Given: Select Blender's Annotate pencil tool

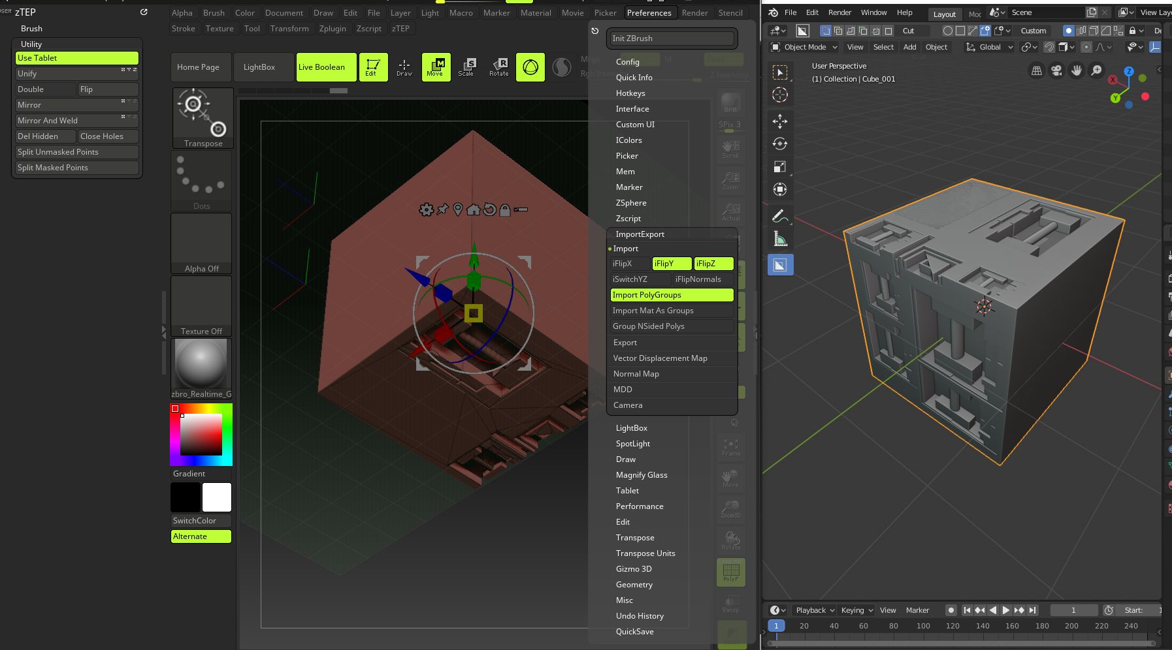Looking at the screenshot, I should click(779, 216).
